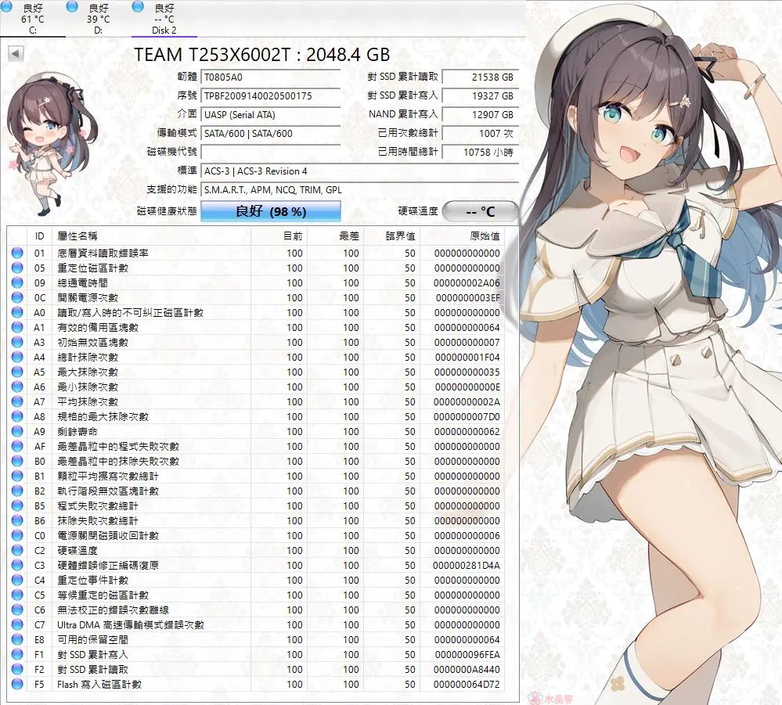This screenshot has height=705, width=782.
Task: Switch to the D: drive tab
Action: [x=98, y=19]
